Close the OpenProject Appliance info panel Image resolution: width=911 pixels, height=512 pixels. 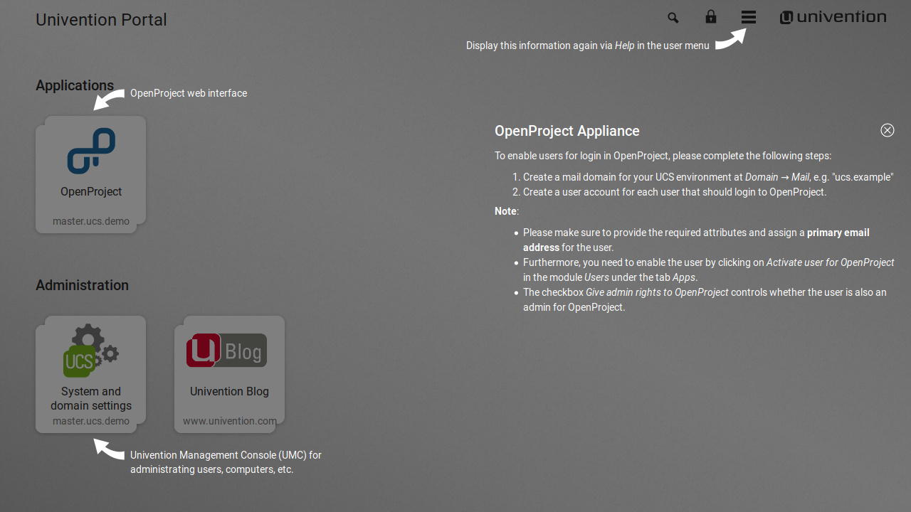(x=888, y=130)
